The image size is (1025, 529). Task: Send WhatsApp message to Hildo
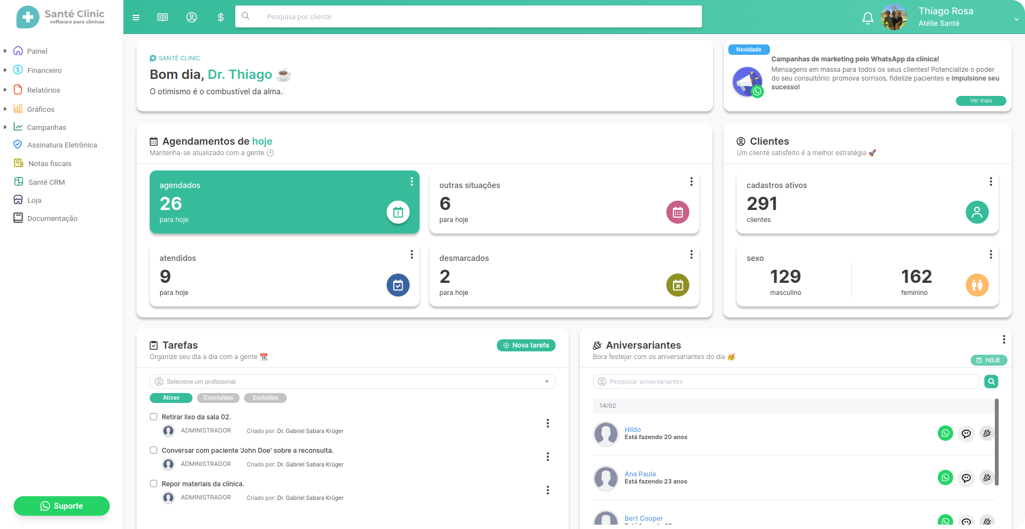pos(945,433)
